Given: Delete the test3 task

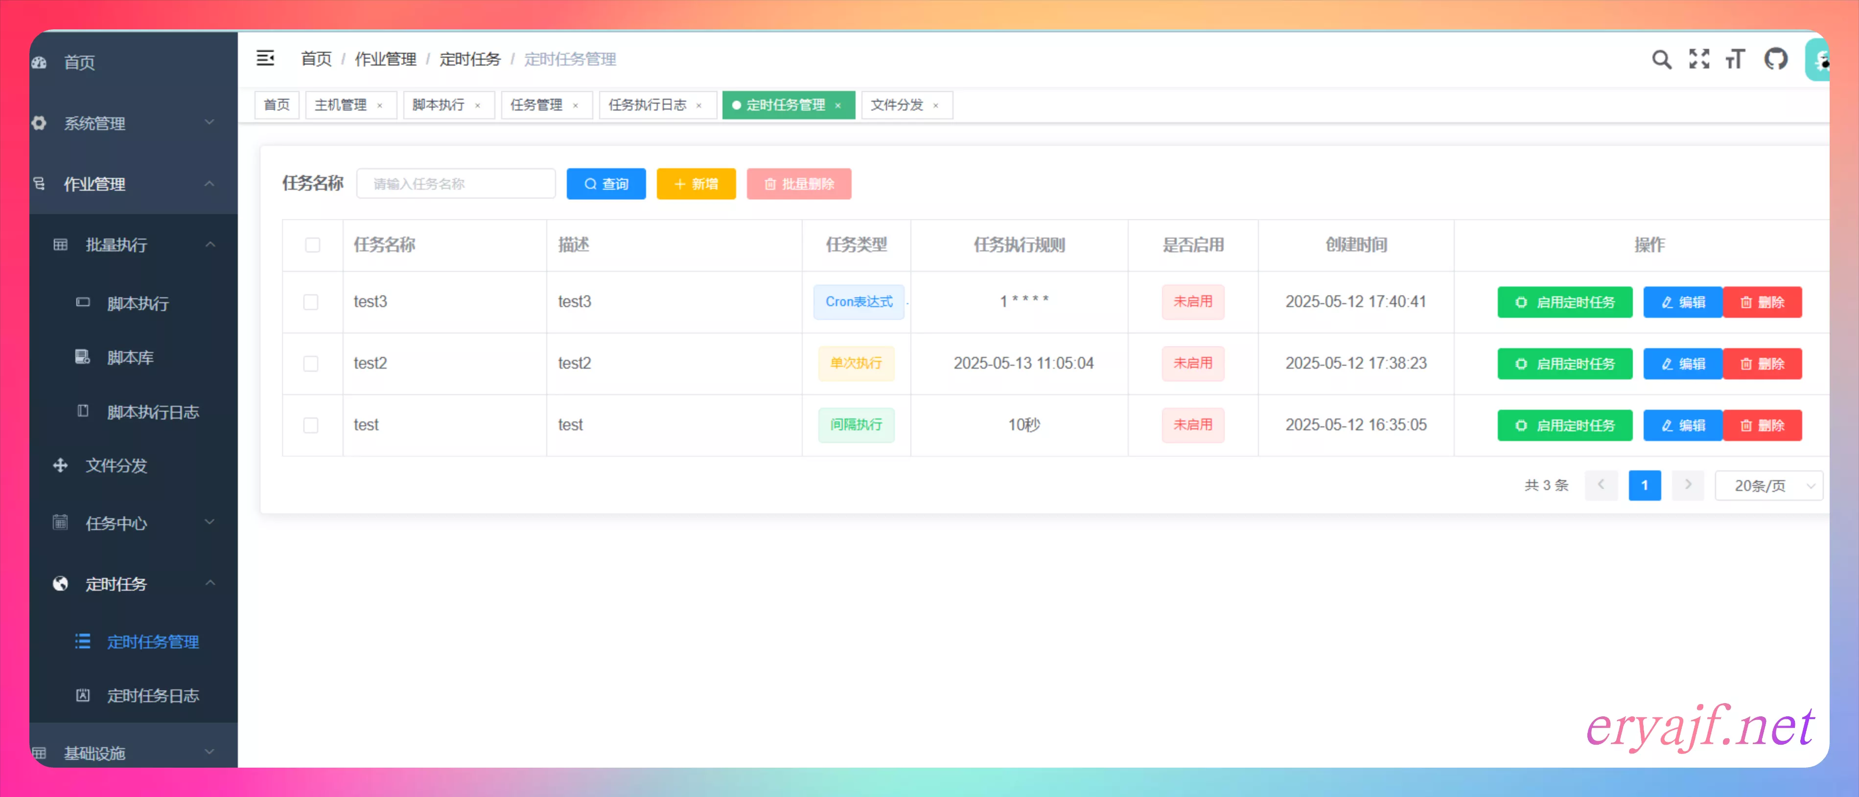Looking at the screenshot, I should click(x=1762, y=302).
